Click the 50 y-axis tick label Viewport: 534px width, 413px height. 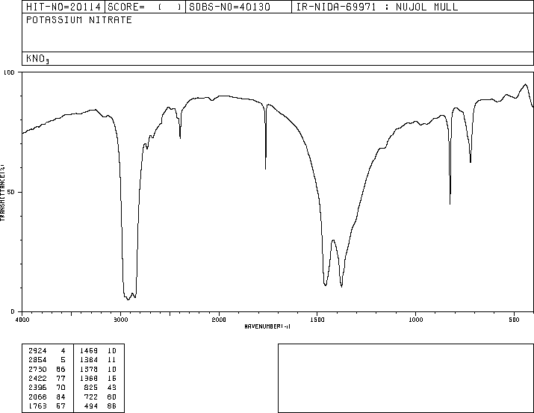pyautogui.click(x=11, y=192)
